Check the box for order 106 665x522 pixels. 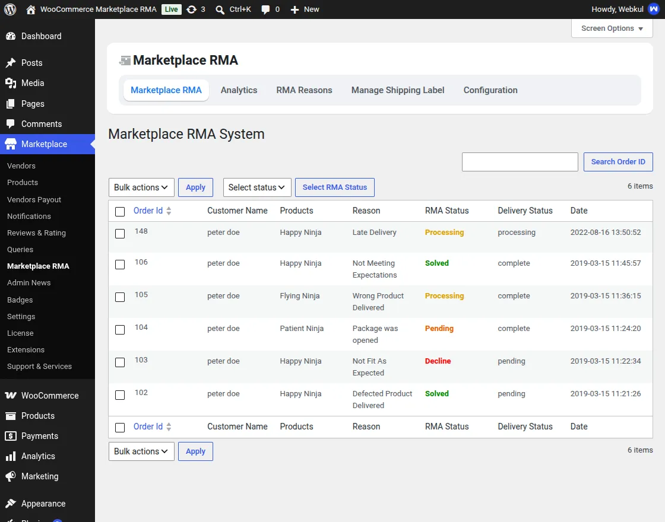[x=120, y=265]
